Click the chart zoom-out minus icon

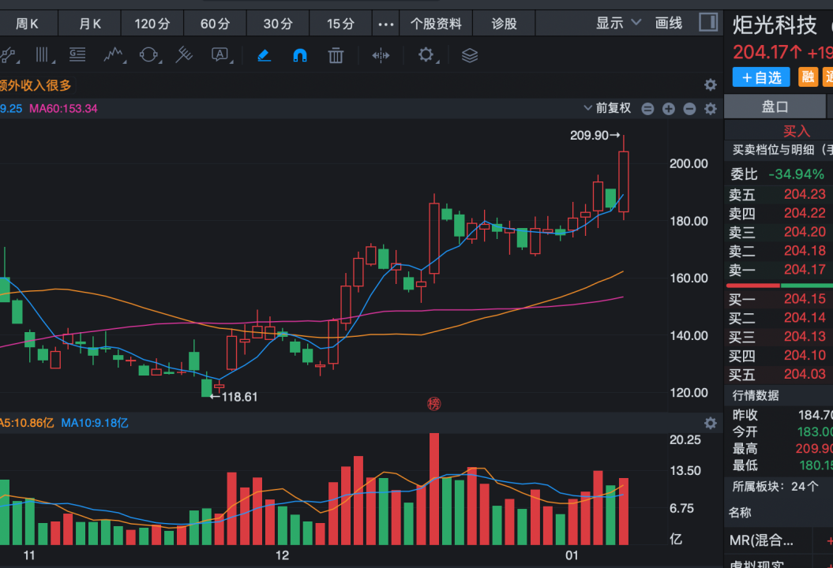click(647, 109)
